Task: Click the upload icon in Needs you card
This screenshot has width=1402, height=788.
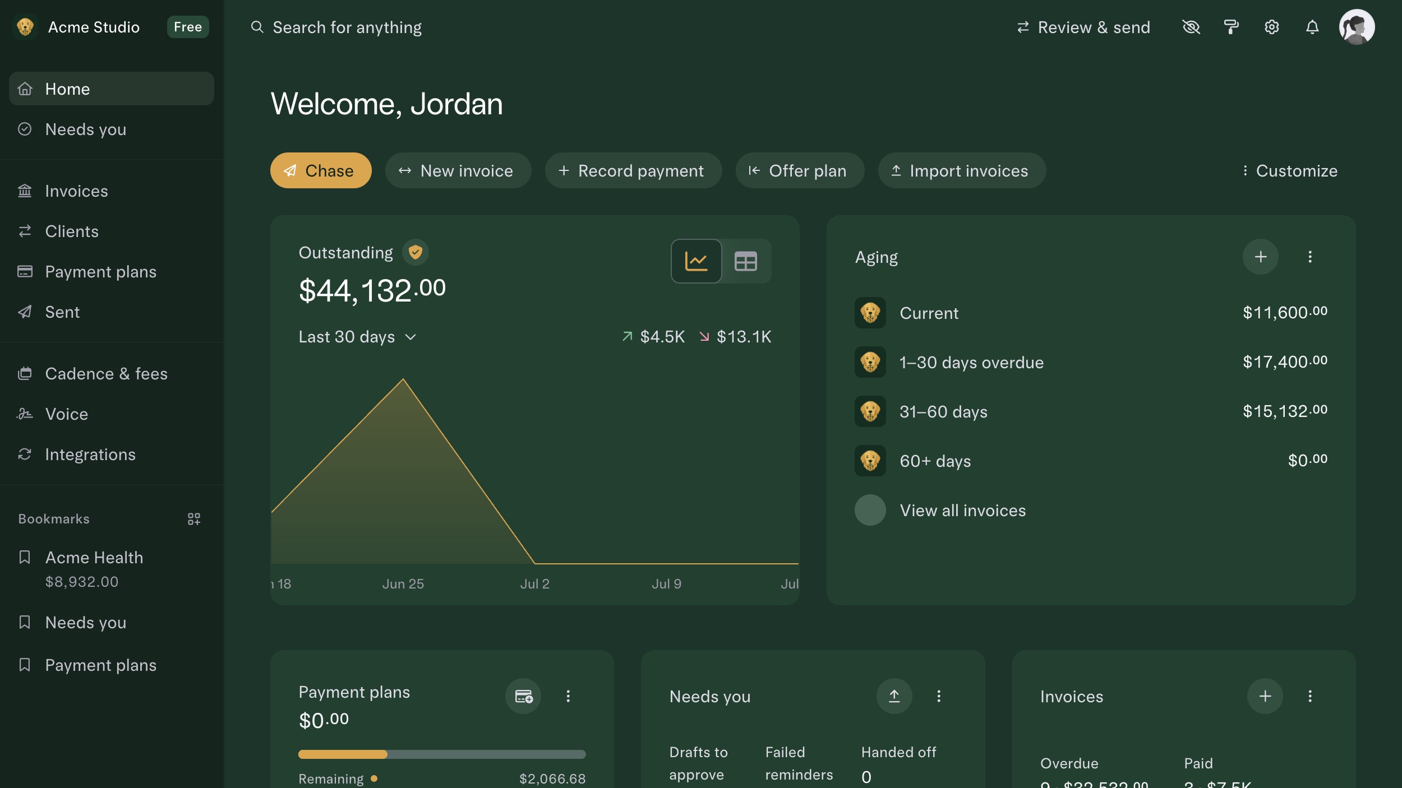Action: [894, 696]
